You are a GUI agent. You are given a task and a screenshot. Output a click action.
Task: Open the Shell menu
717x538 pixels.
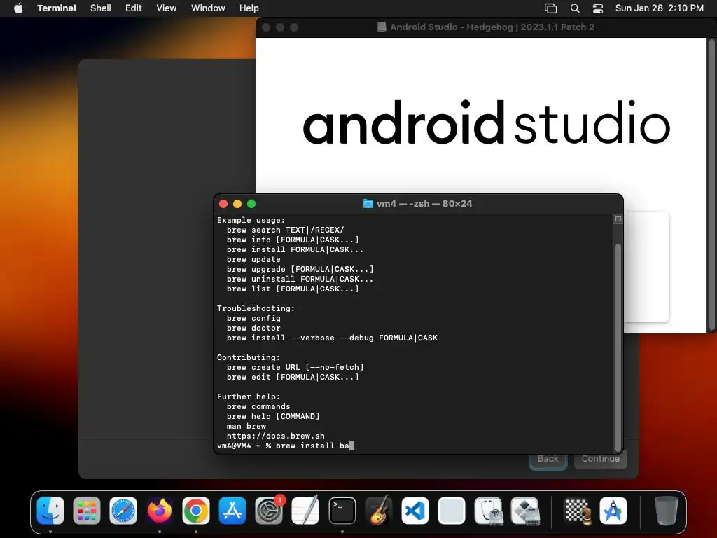pos(101,8)
